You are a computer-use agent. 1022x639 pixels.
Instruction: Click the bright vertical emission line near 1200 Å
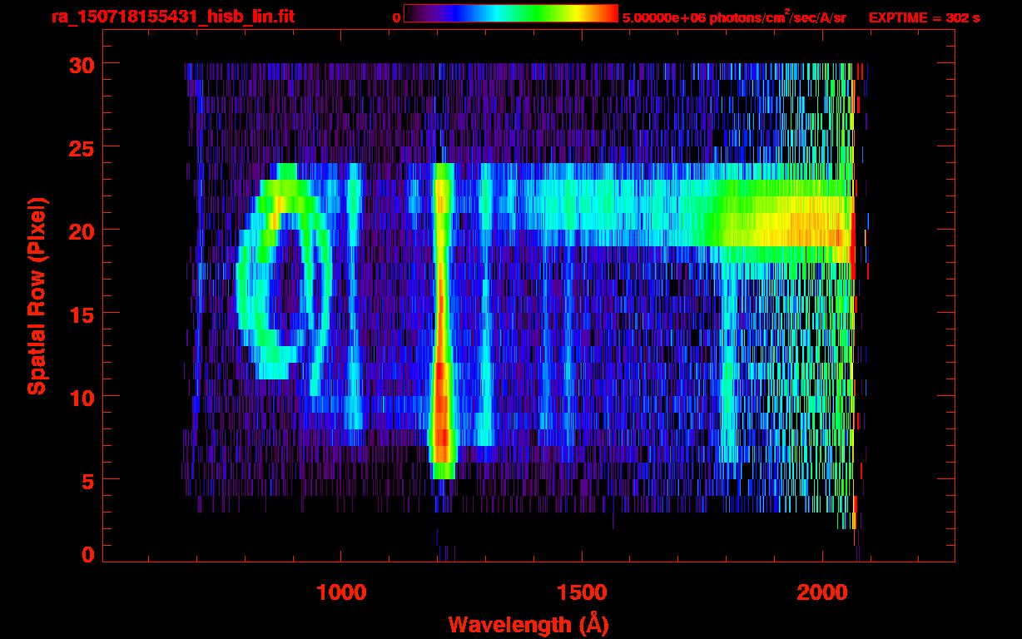point(442,316)
